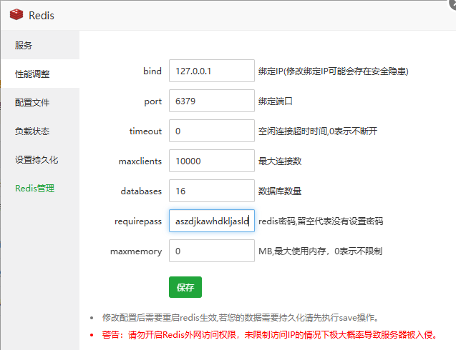Screen dimensions: 456x350
Task: Open the Redis管理 tab
Action: coord(40,189)
